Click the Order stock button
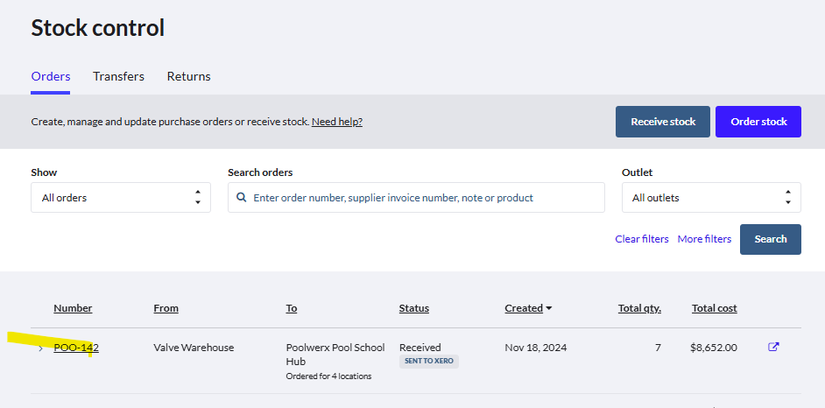Screen dimensions: 825x408 pos(758,122)
